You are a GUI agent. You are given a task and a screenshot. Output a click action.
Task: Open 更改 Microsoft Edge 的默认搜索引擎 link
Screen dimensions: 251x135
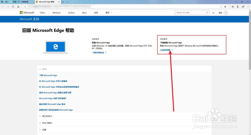pos(55,93)
